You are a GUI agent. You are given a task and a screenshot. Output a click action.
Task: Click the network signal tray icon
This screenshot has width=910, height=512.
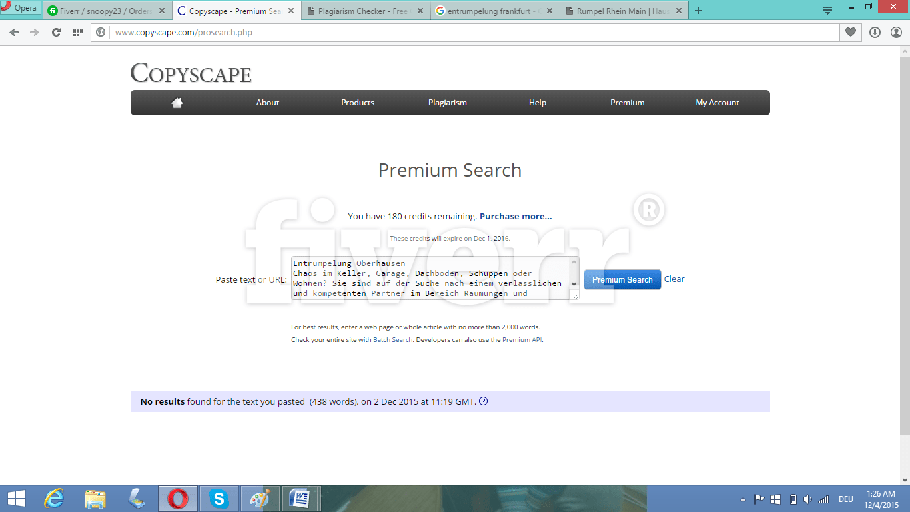tap(823, 499)
